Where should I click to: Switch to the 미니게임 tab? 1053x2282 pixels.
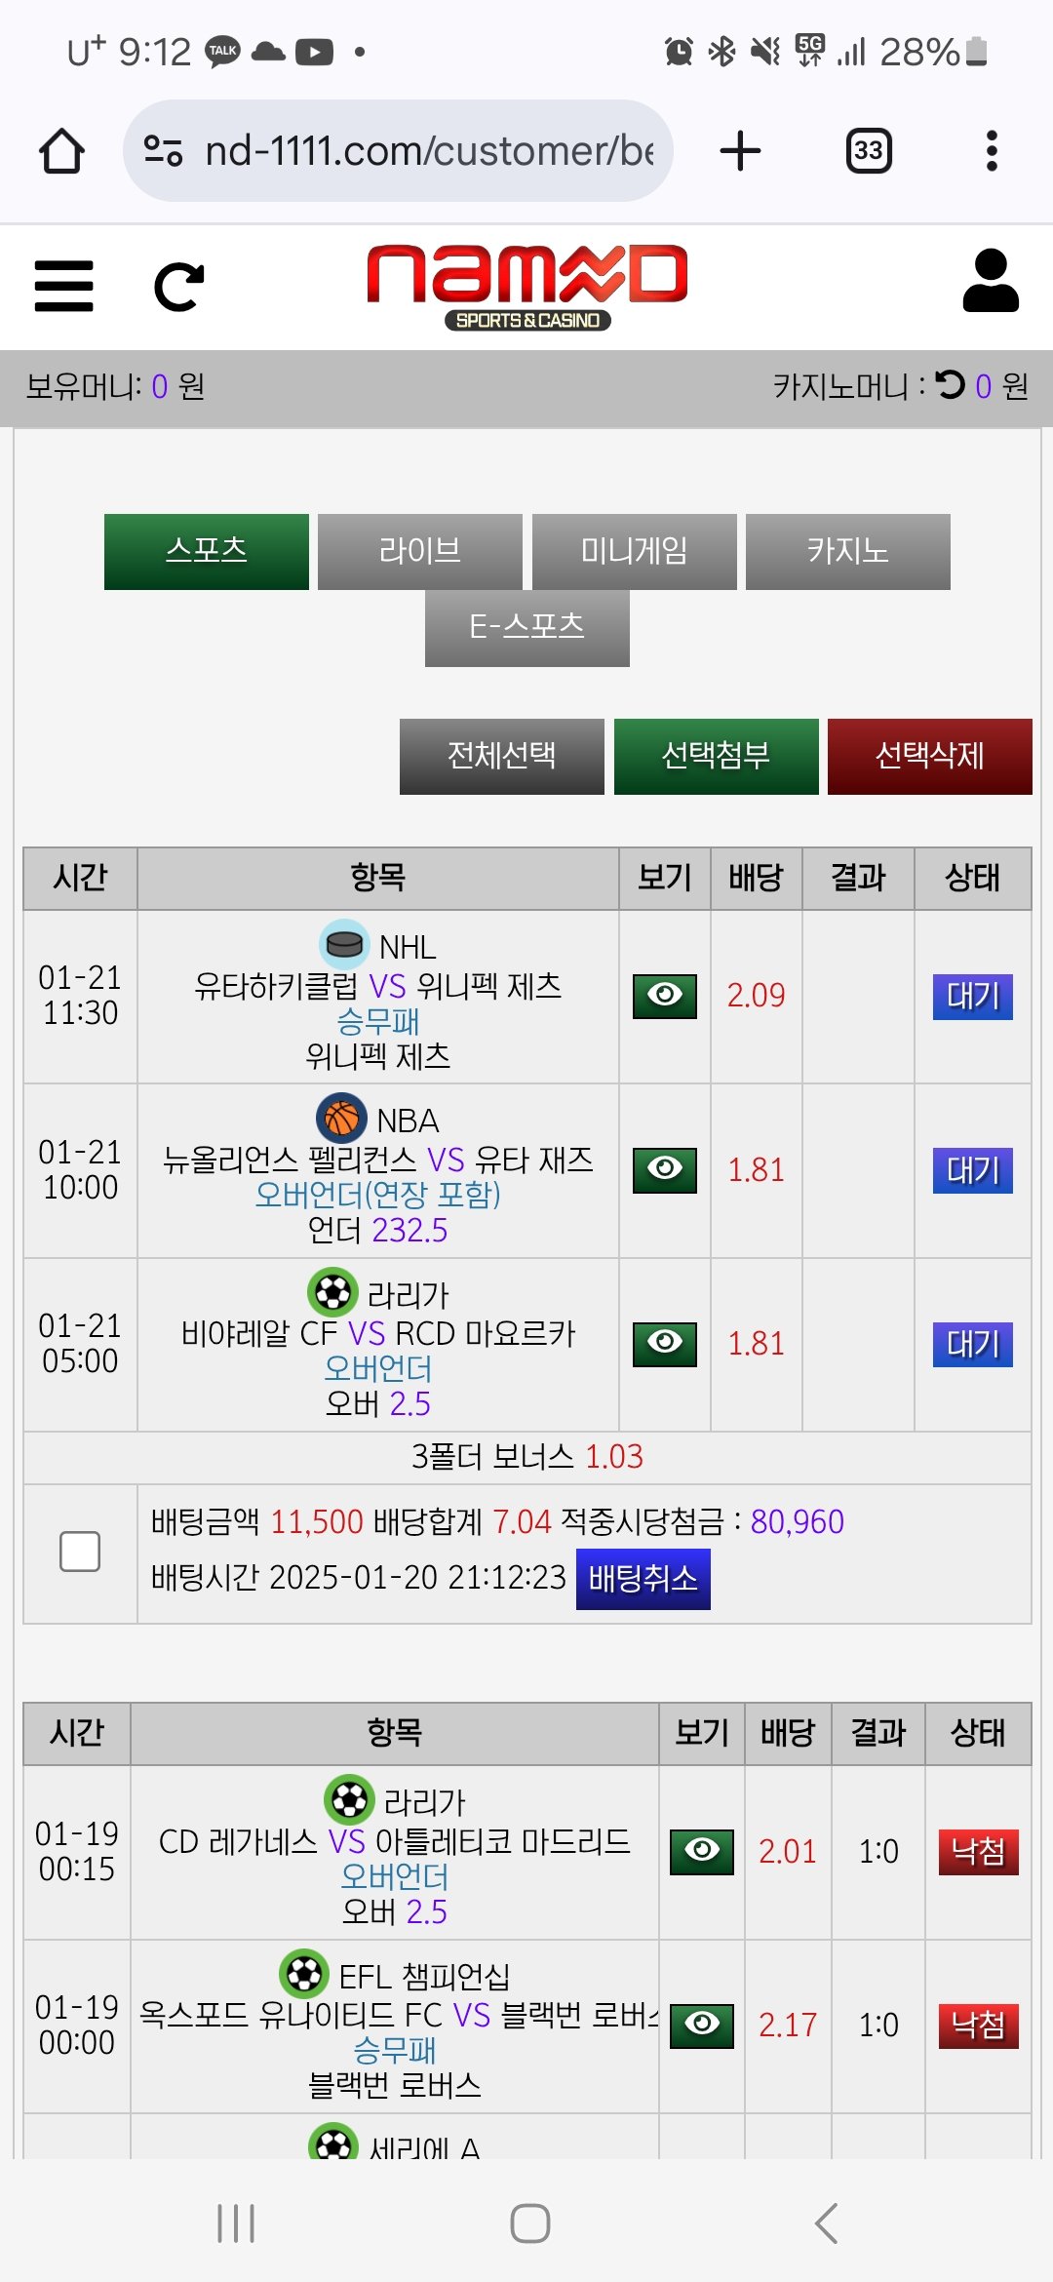[634, 551]
